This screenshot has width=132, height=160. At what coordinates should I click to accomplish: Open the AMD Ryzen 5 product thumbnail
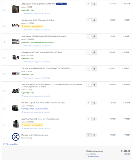[x=16, y=9]
